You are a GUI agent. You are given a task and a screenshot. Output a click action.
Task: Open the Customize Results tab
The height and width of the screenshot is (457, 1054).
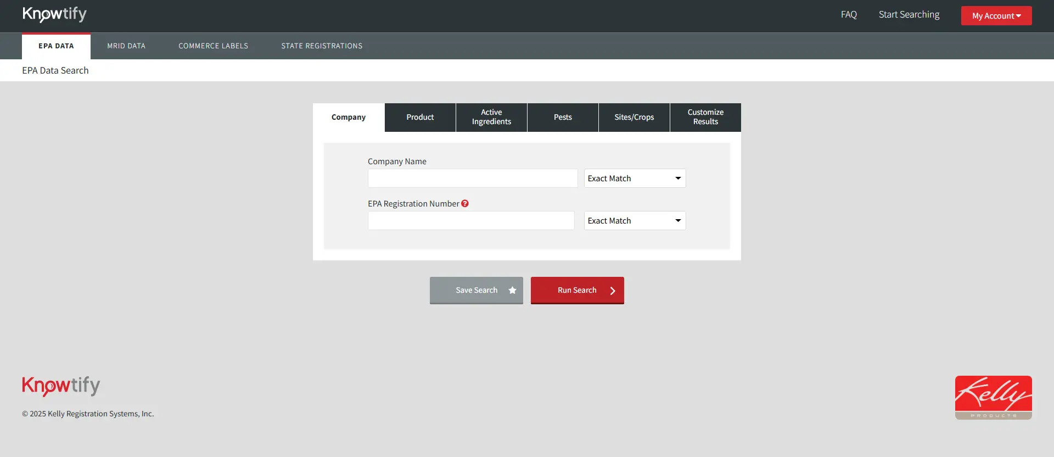(705, 118)
